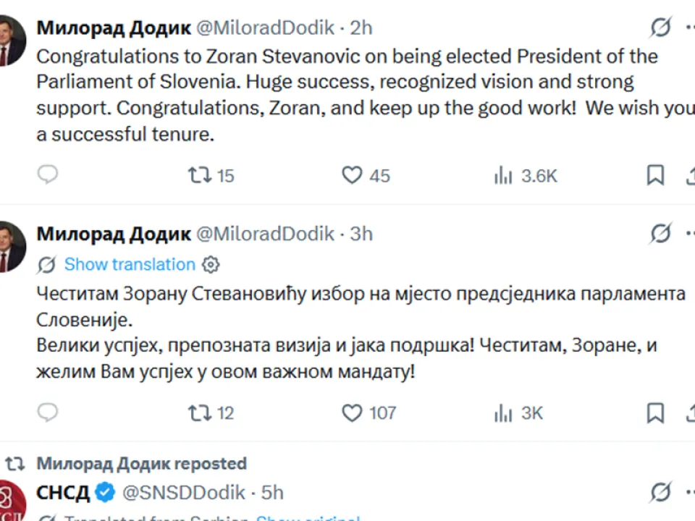The height and width of the screenshot is (521, 695).
Task: Click the Grok icon on first tweet
Action: click(660, 27)
